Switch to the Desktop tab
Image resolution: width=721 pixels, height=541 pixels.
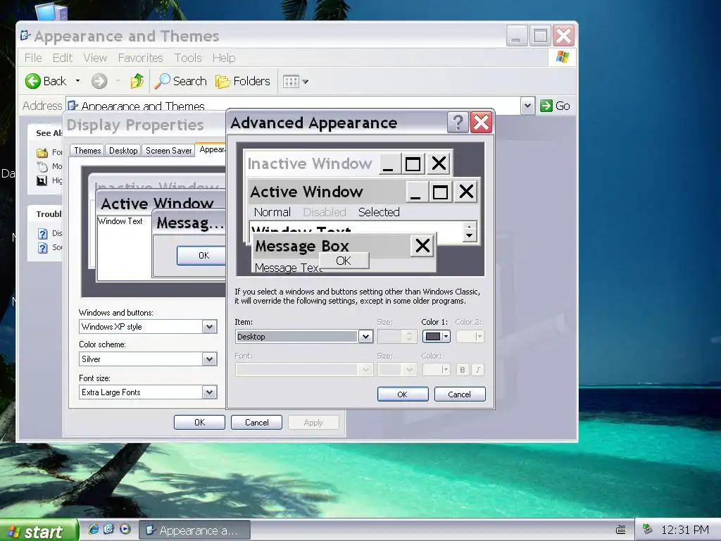(123, 151)
